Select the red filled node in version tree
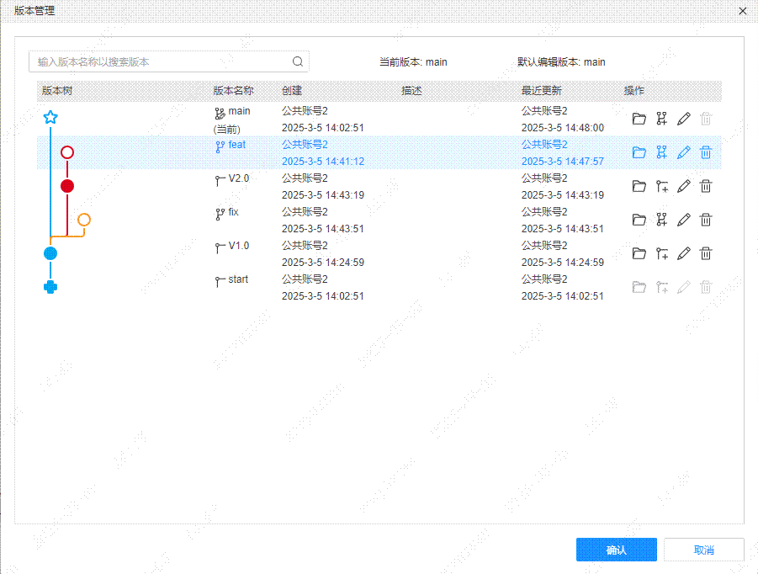The height and width of the screenshot is (574, 758). point(67,185)
